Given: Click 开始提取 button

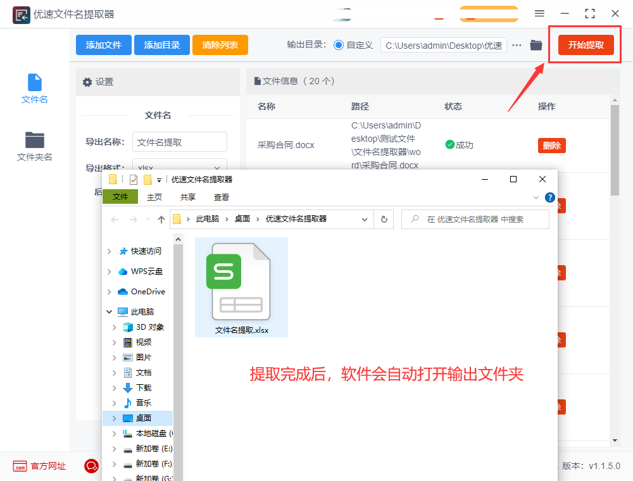Looking at the screenshot, I should coord(586,45).
